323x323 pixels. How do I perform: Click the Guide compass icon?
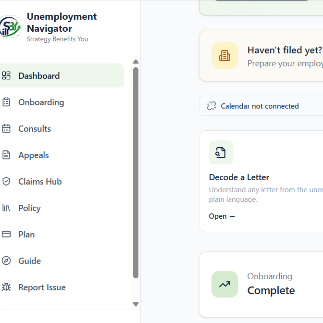pos(6,261)
